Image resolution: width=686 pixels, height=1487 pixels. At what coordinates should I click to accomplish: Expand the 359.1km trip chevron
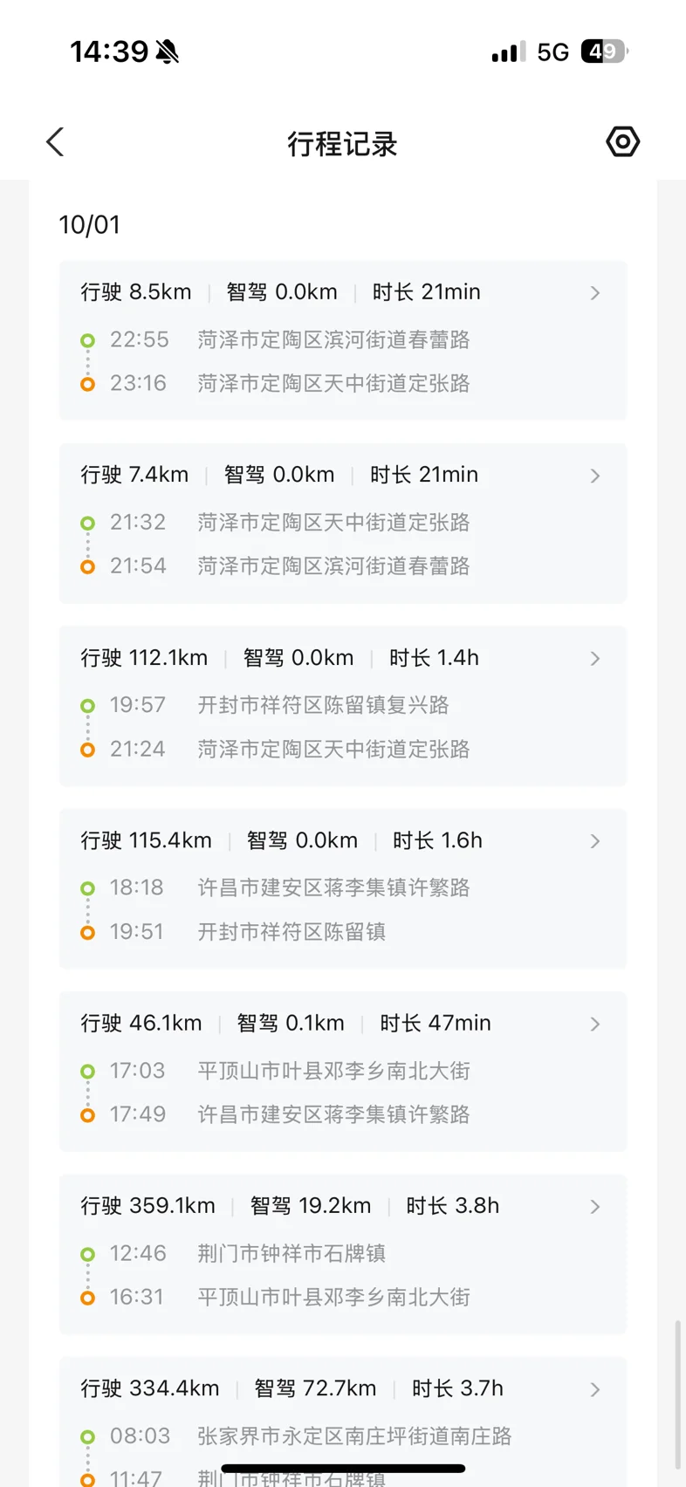pos(595,1207)
